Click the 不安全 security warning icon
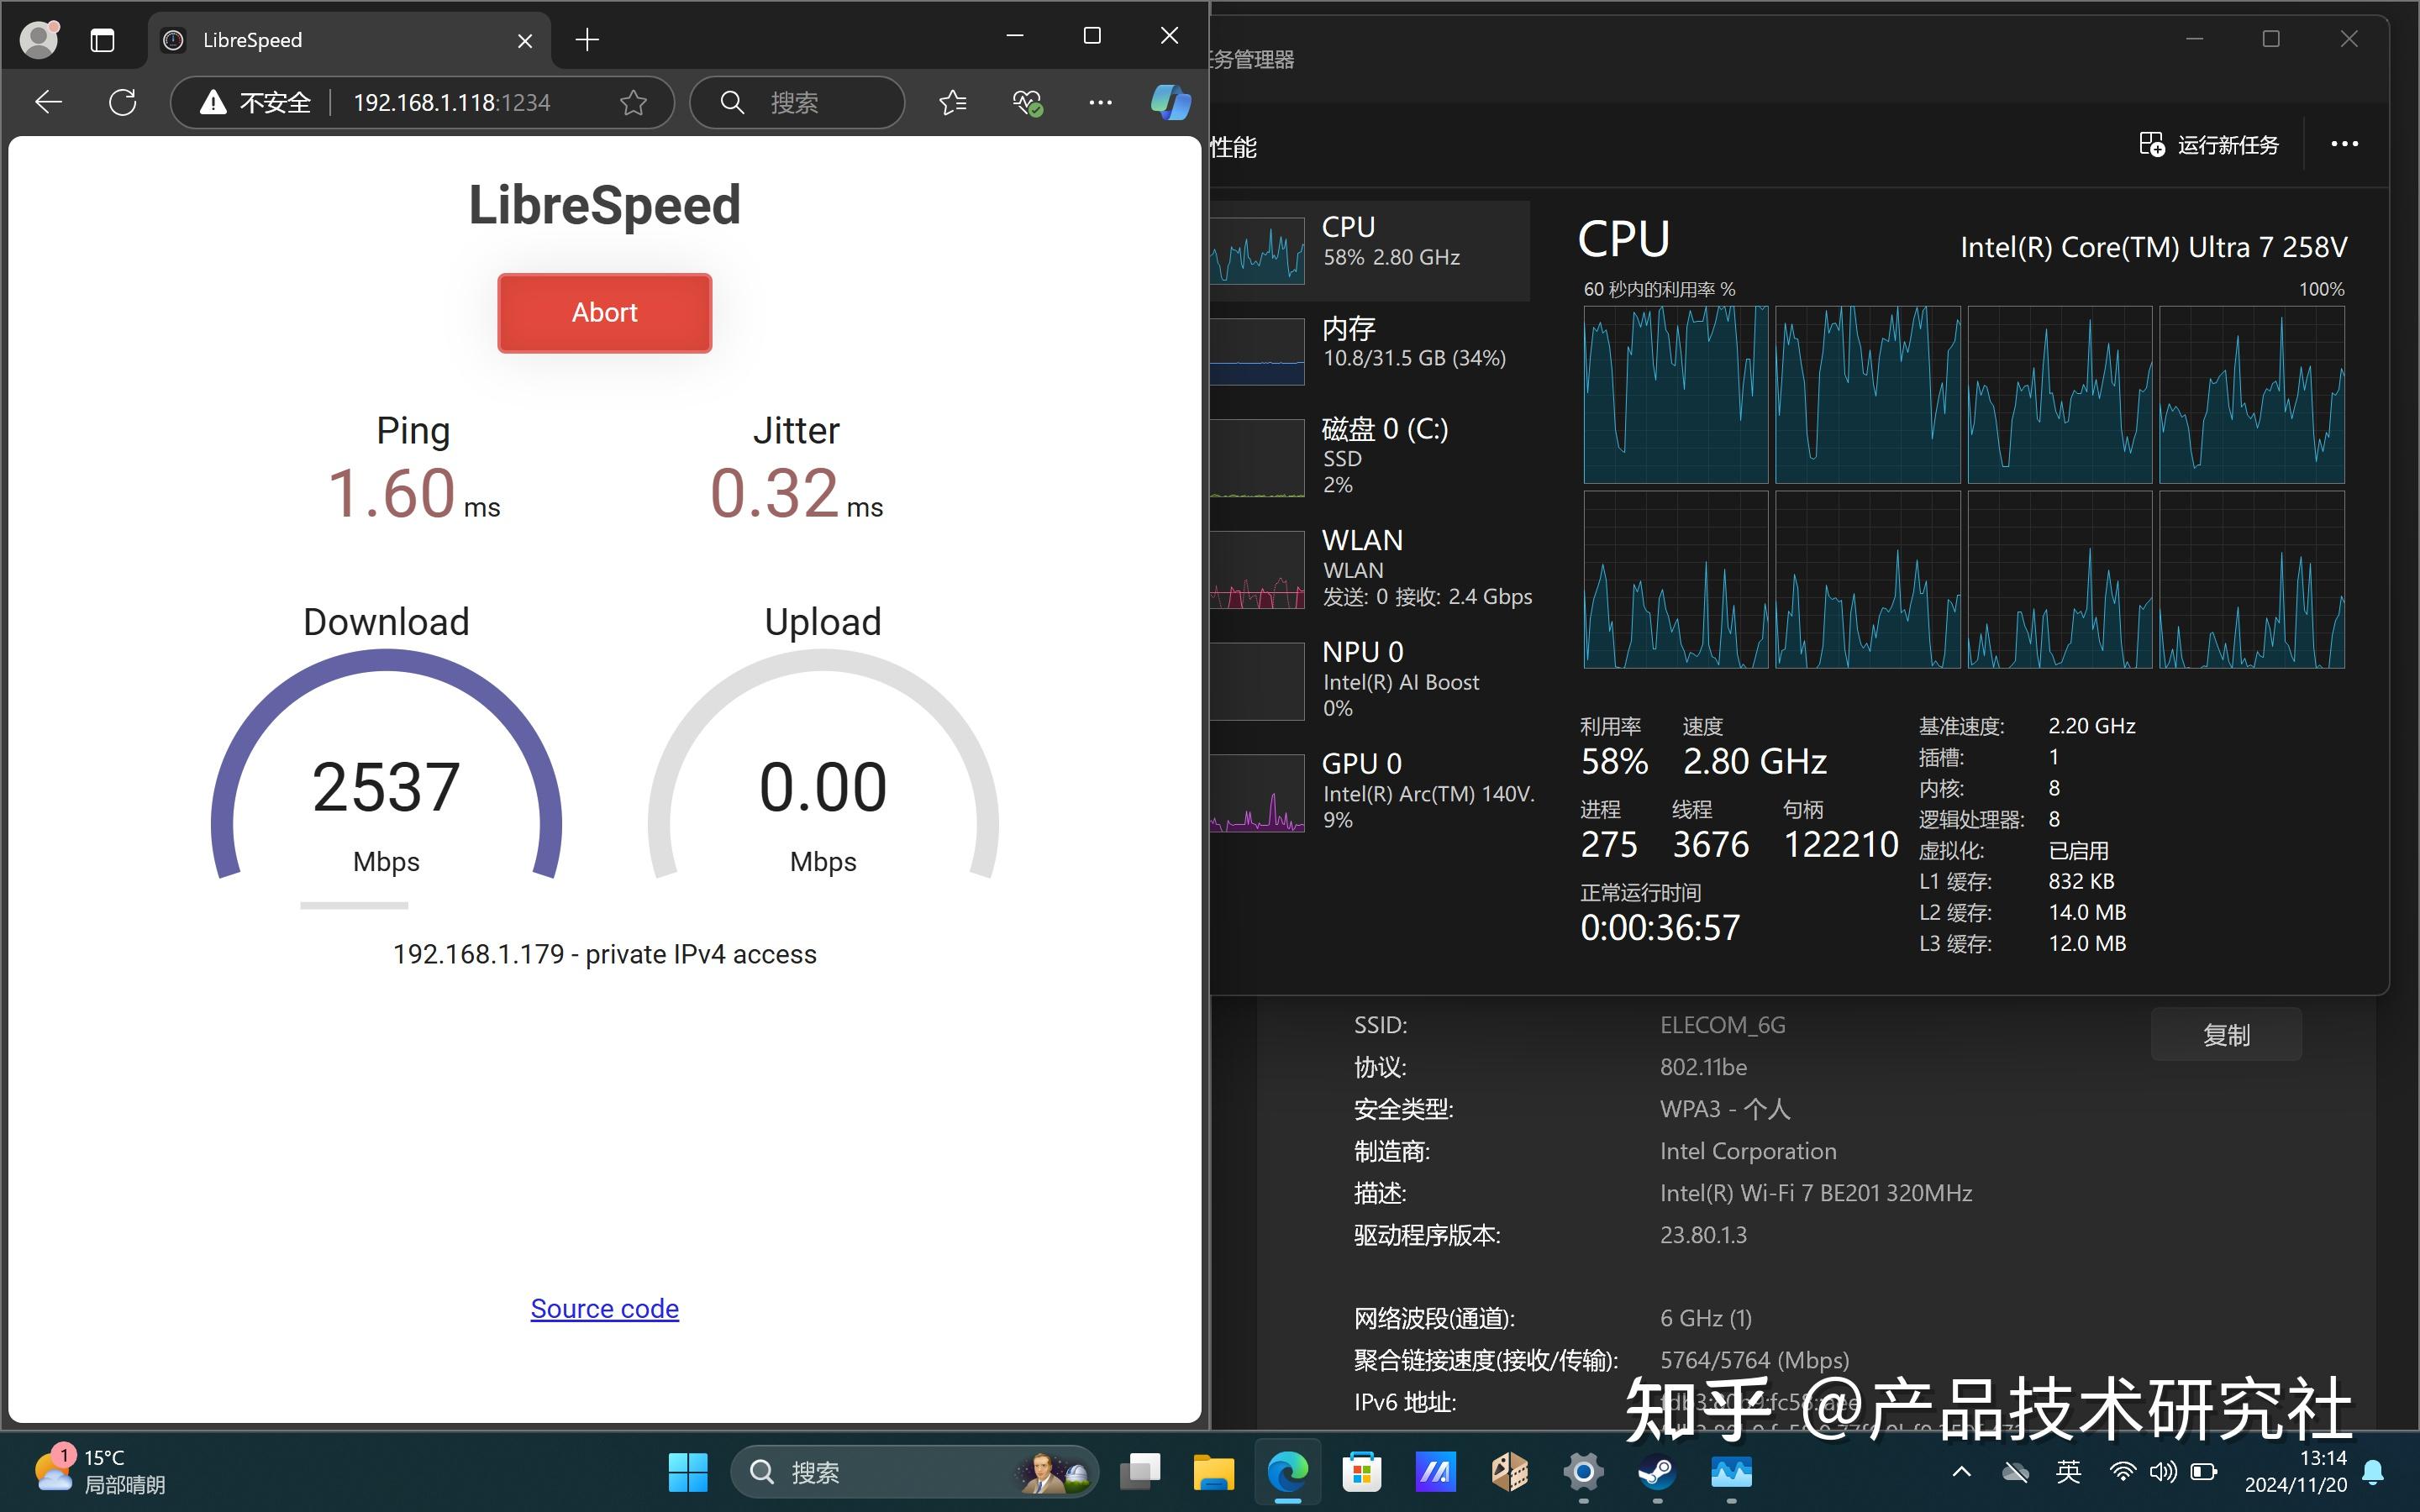The width and height of the screenshot is (2420, 1512). pos(213,101)
